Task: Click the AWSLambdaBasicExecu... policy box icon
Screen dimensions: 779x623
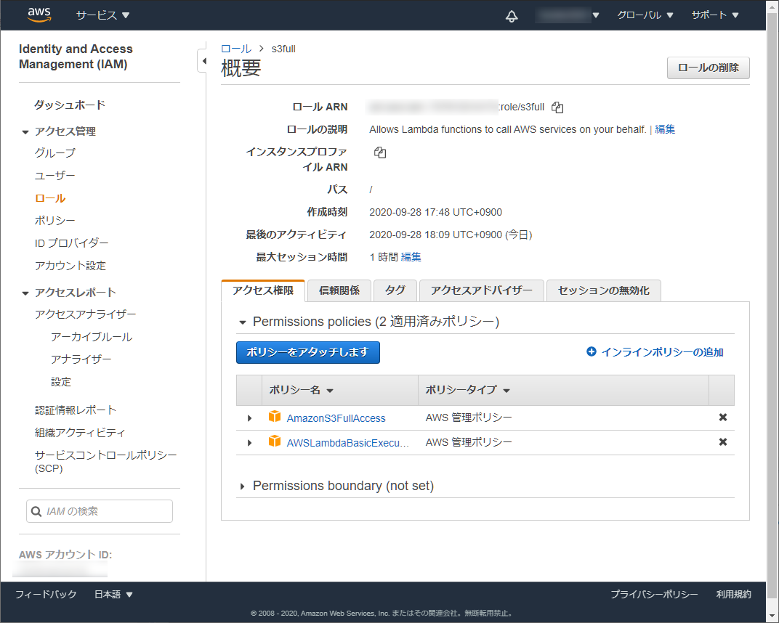Action: coord(274,441)
